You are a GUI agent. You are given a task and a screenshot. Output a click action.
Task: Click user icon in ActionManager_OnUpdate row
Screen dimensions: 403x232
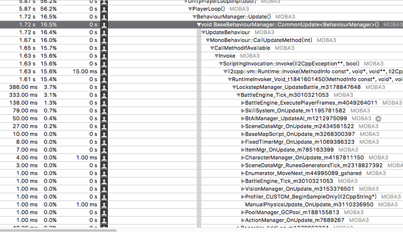coord(104,220)
